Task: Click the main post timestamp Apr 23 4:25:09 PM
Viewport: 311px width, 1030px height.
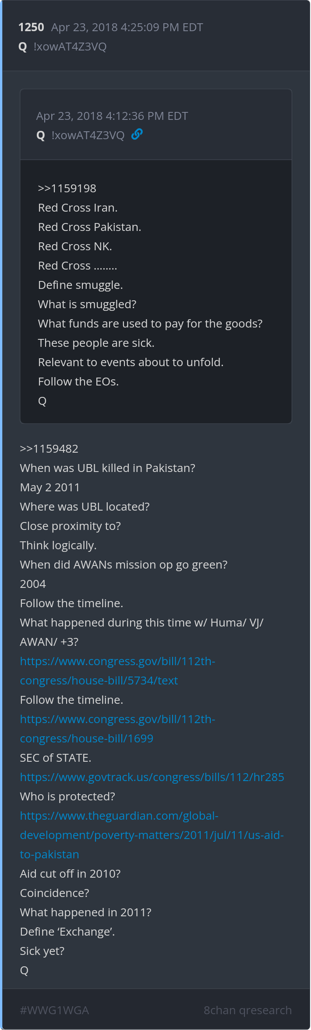Action: click(127, 27)
